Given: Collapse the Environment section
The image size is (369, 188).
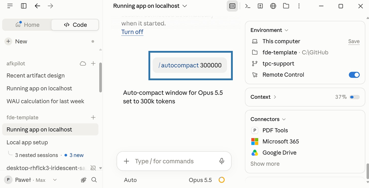Looking at the screenshot, I should (269, 30).
